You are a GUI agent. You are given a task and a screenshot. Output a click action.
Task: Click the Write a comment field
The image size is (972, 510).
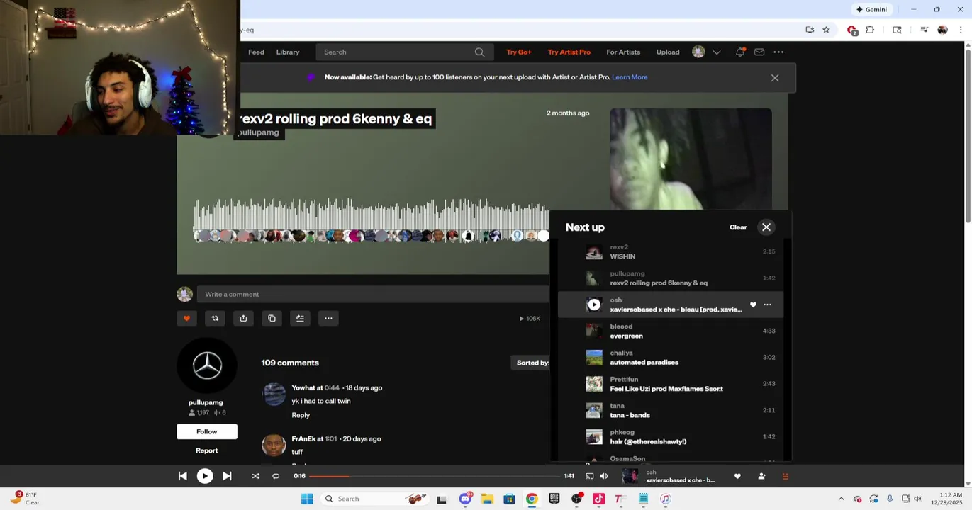coord(373,294)
